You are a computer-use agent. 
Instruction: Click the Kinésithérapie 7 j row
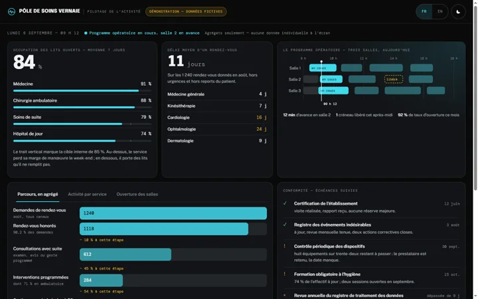(217, 106)
